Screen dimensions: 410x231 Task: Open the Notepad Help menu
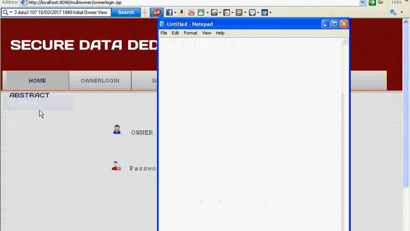[220, 33]
